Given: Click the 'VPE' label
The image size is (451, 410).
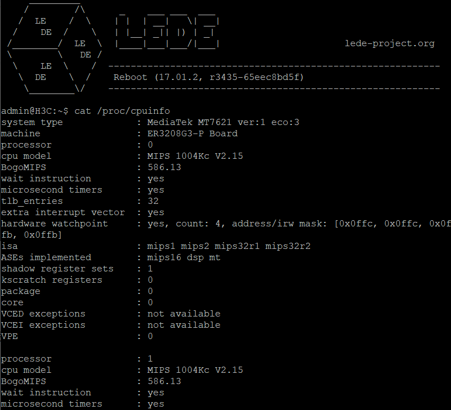Looking at the screenshot, I should click(x=10, y=336).
